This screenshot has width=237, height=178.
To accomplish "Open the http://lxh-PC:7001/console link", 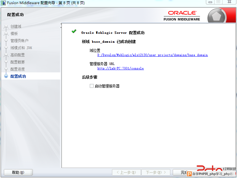I will [x=121, y=68].
